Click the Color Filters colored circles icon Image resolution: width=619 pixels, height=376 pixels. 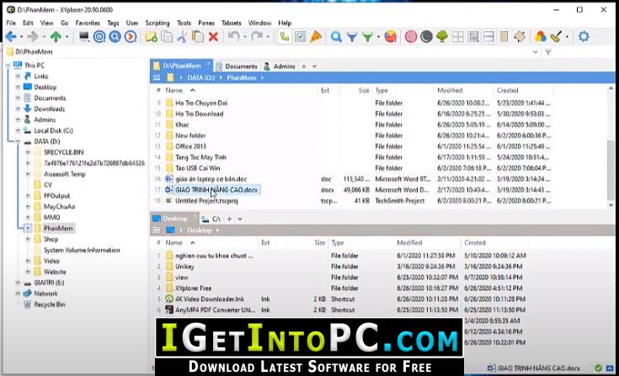click(540, 37)
